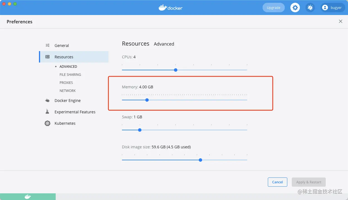Open the Docker Engine section
Image resolution: width=348 pixels, height=200 pixels.
coord(74,101)
